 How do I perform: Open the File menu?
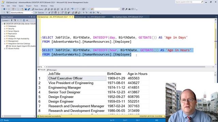[x=3, y=6]
